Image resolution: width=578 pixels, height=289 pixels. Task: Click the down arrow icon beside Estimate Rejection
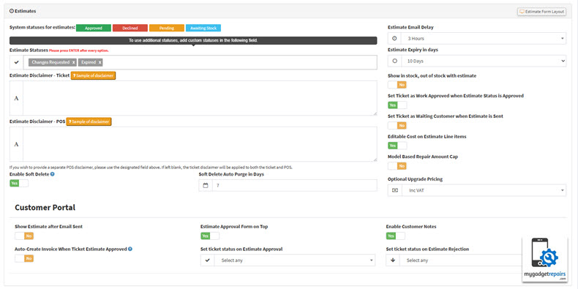393,260
